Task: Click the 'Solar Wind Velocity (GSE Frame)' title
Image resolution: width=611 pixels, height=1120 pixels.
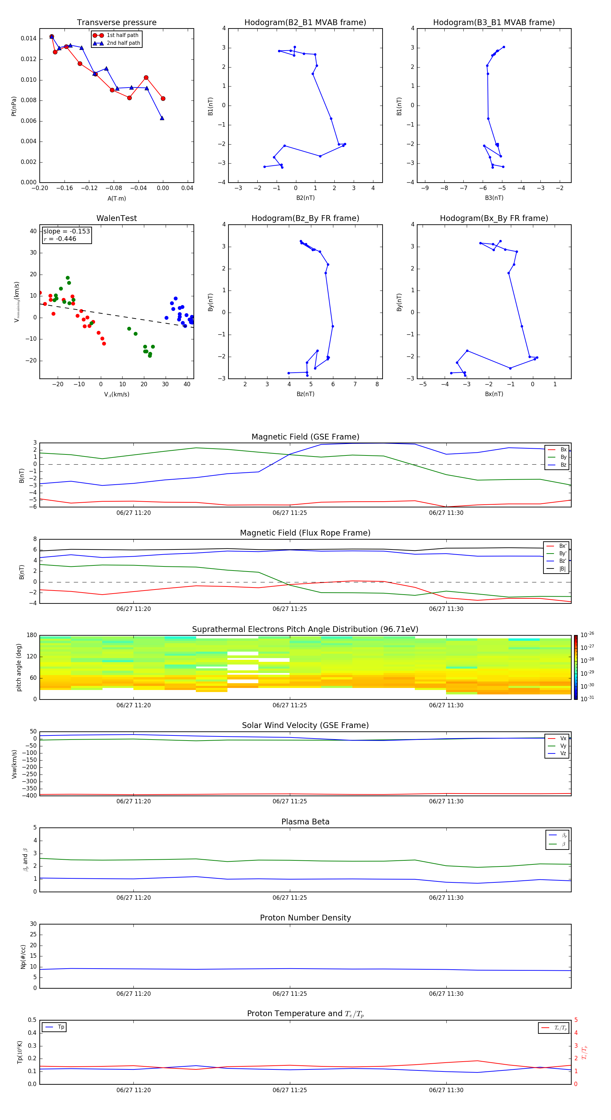Action: coord(305,725)
